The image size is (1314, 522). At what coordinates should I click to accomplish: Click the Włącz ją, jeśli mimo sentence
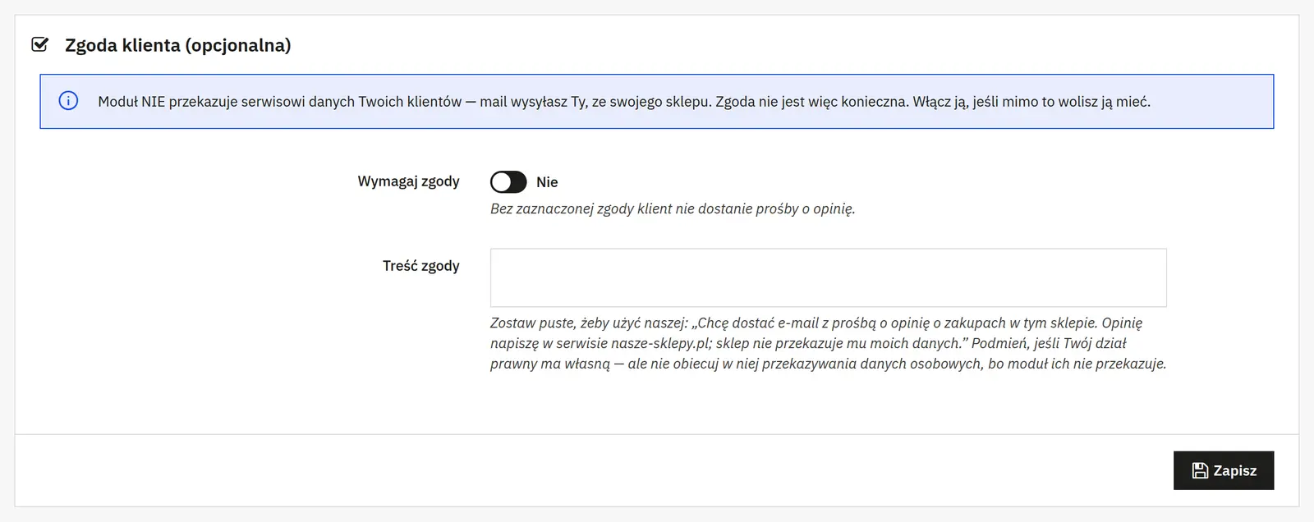click(1031, 102)
